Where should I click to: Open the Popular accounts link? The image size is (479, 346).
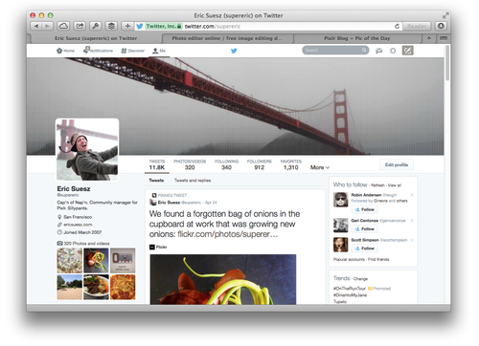coord(349,259)
